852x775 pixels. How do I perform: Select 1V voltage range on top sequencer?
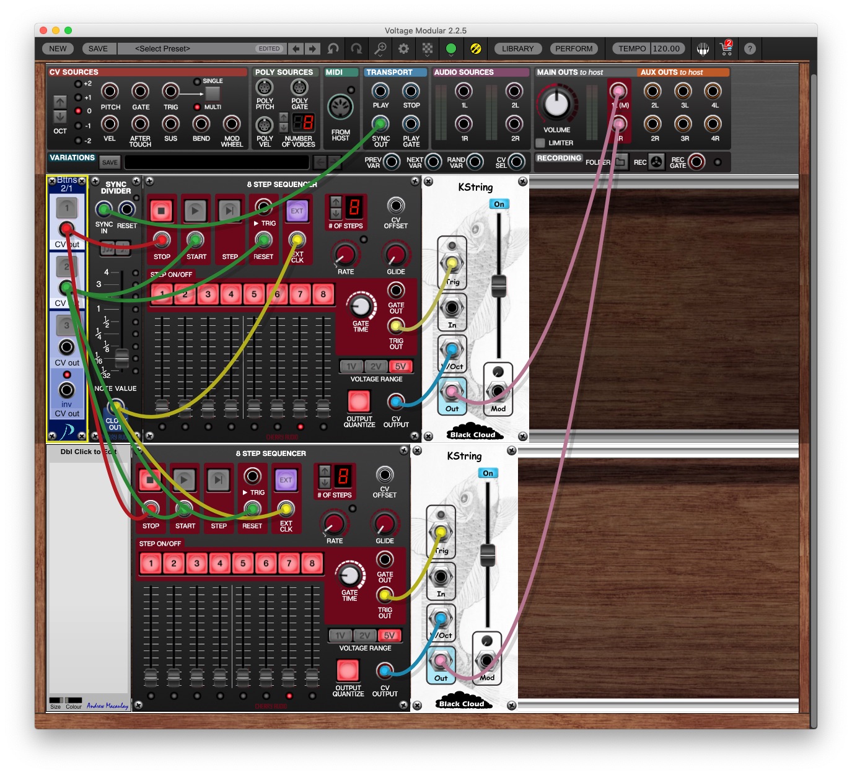tap(351, 366)
